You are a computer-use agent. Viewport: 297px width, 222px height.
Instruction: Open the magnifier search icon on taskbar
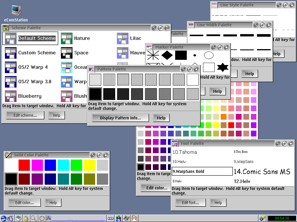pos(34,219)
